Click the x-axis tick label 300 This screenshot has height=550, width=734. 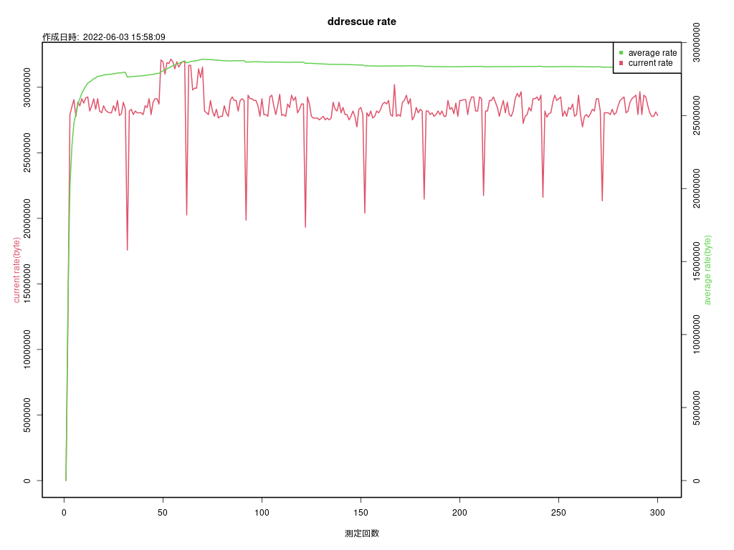657,513
